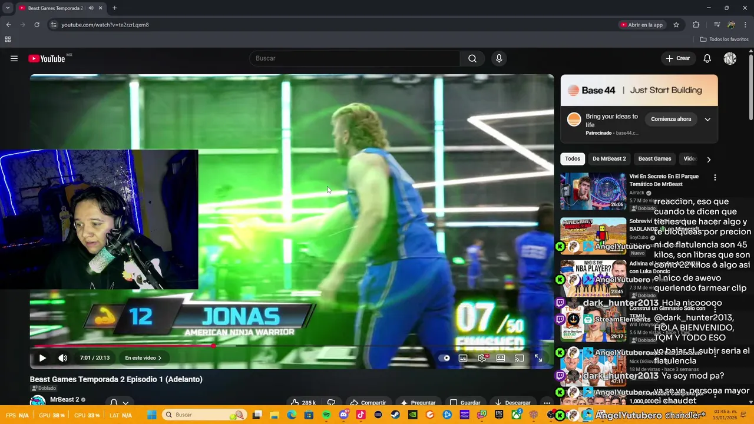754x424 pixels.
Task: Open the Base 44 ad banner
Action: (639, 90)
